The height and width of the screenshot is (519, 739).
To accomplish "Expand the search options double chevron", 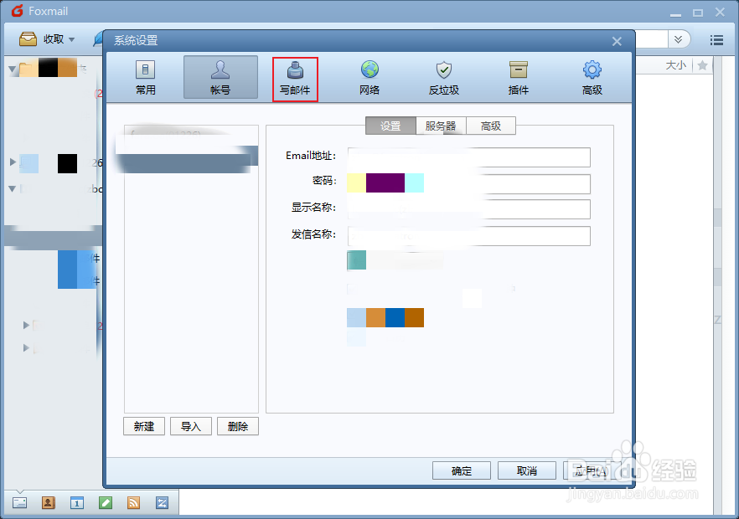I will pyautogui.click(x=678, y=39).
